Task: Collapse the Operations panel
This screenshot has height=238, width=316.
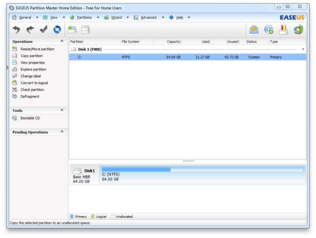Action: coord(62,41)
